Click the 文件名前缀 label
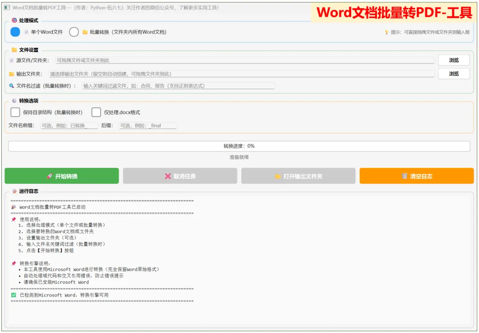 click(x=21, y=125)
